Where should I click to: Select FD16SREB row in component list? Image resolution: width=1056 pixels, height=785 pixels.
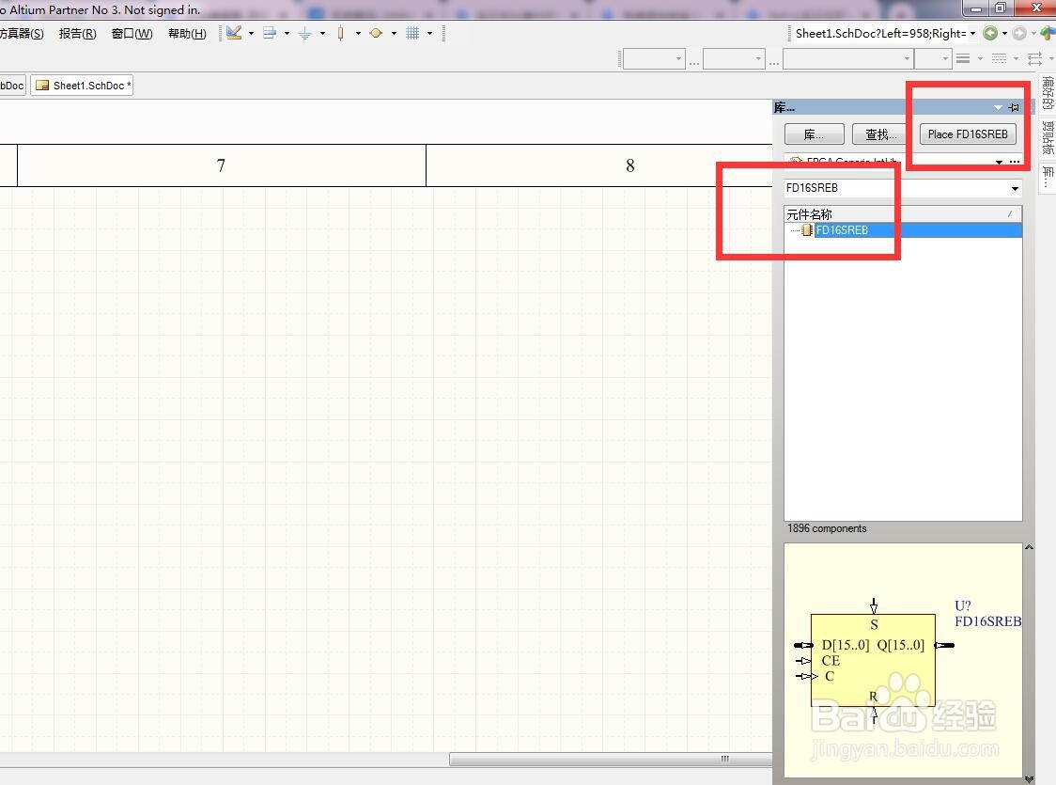click(x=903, y=230)
